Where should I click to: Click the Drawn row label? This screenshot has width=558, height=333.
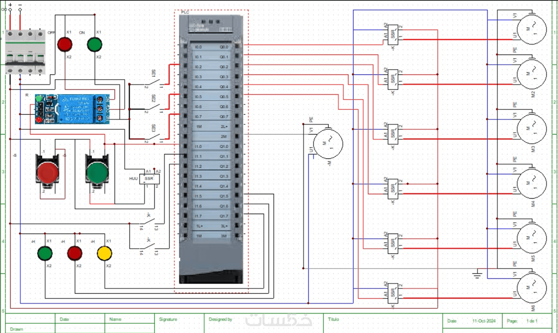[16, 329]
